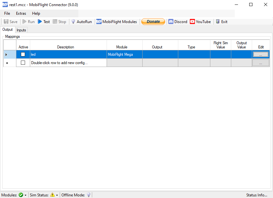Click the MobiFlight app icon in title bar
The height and width of the screenshot is (198, 273).
coord(5,4)
